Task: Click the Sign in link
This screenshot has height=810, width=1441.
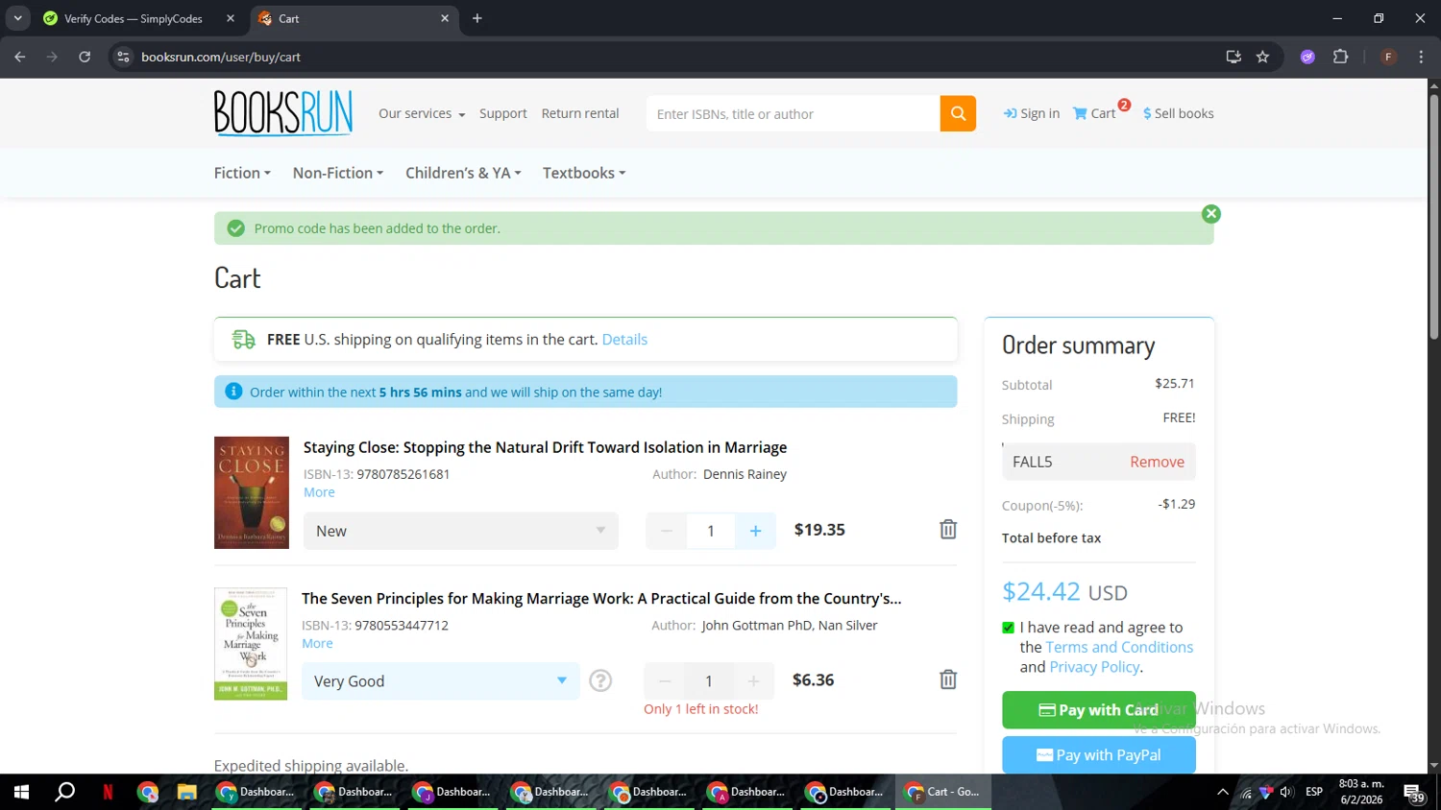Action: point(1032,113)
